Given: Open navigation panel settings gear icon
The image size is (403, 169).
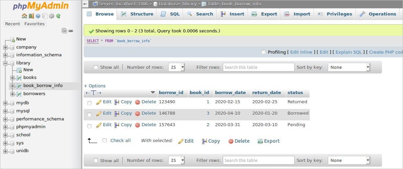Looking at the screenshot, I should [51, 16].
